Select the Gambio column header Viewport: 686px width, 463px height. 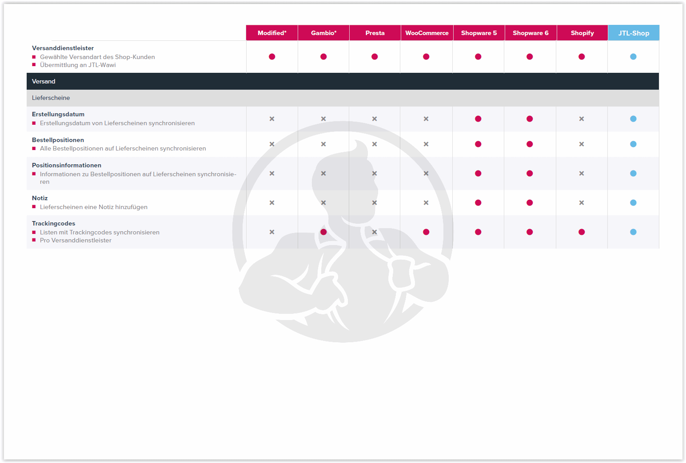(x=323, y=33)
